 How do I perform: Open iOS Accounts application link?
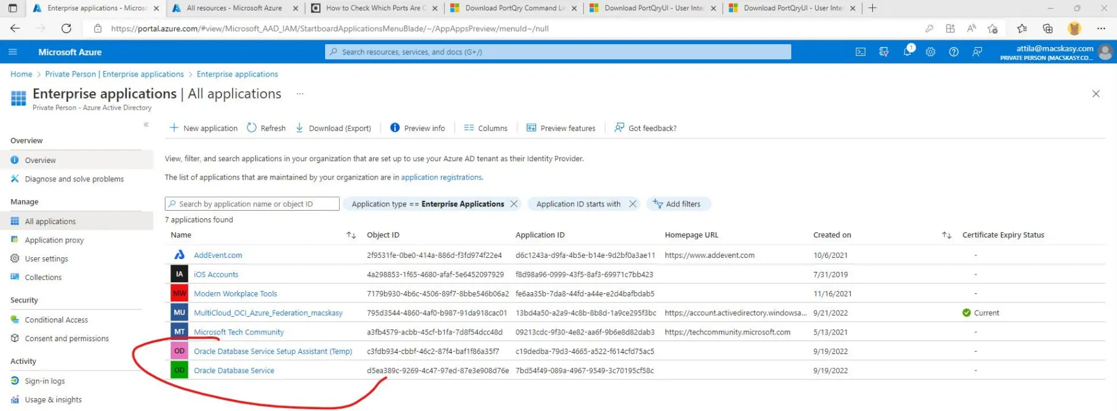[216, 274]
